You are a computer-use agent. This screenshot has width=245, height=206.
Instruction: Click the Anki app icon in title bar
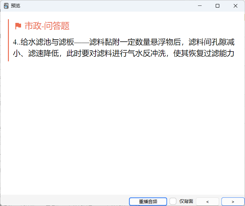point(6,6)
